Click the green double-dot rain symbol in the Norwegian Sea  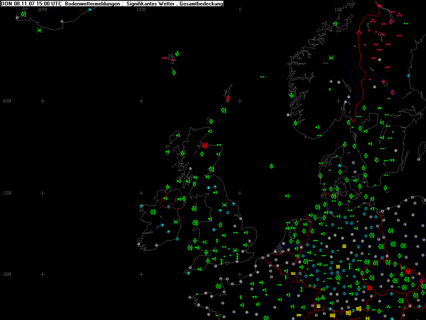tap(262, 77)
